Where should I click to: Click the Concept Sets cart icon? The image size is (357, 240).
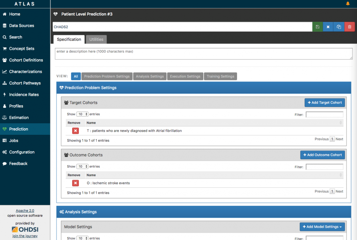[x=5, y=49]
